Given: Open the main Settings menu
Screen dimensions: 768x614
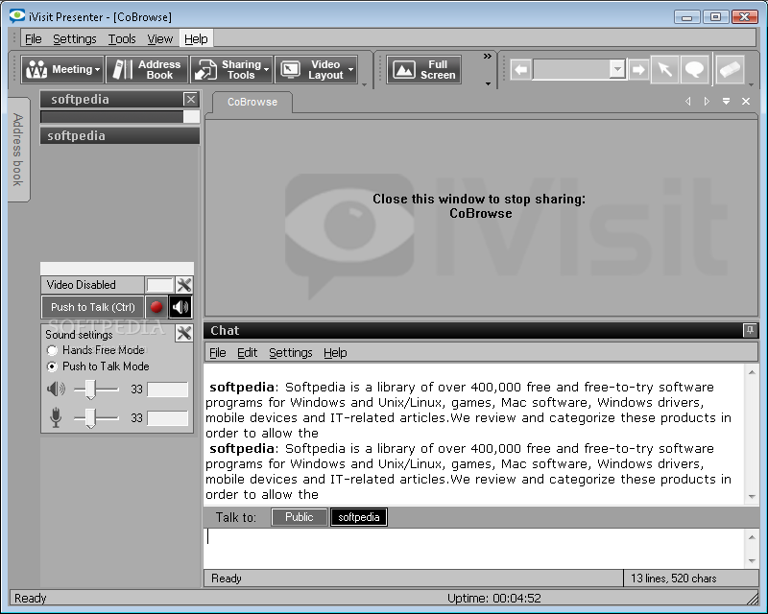Looking at the screenshot, I should tap(75, 38).
